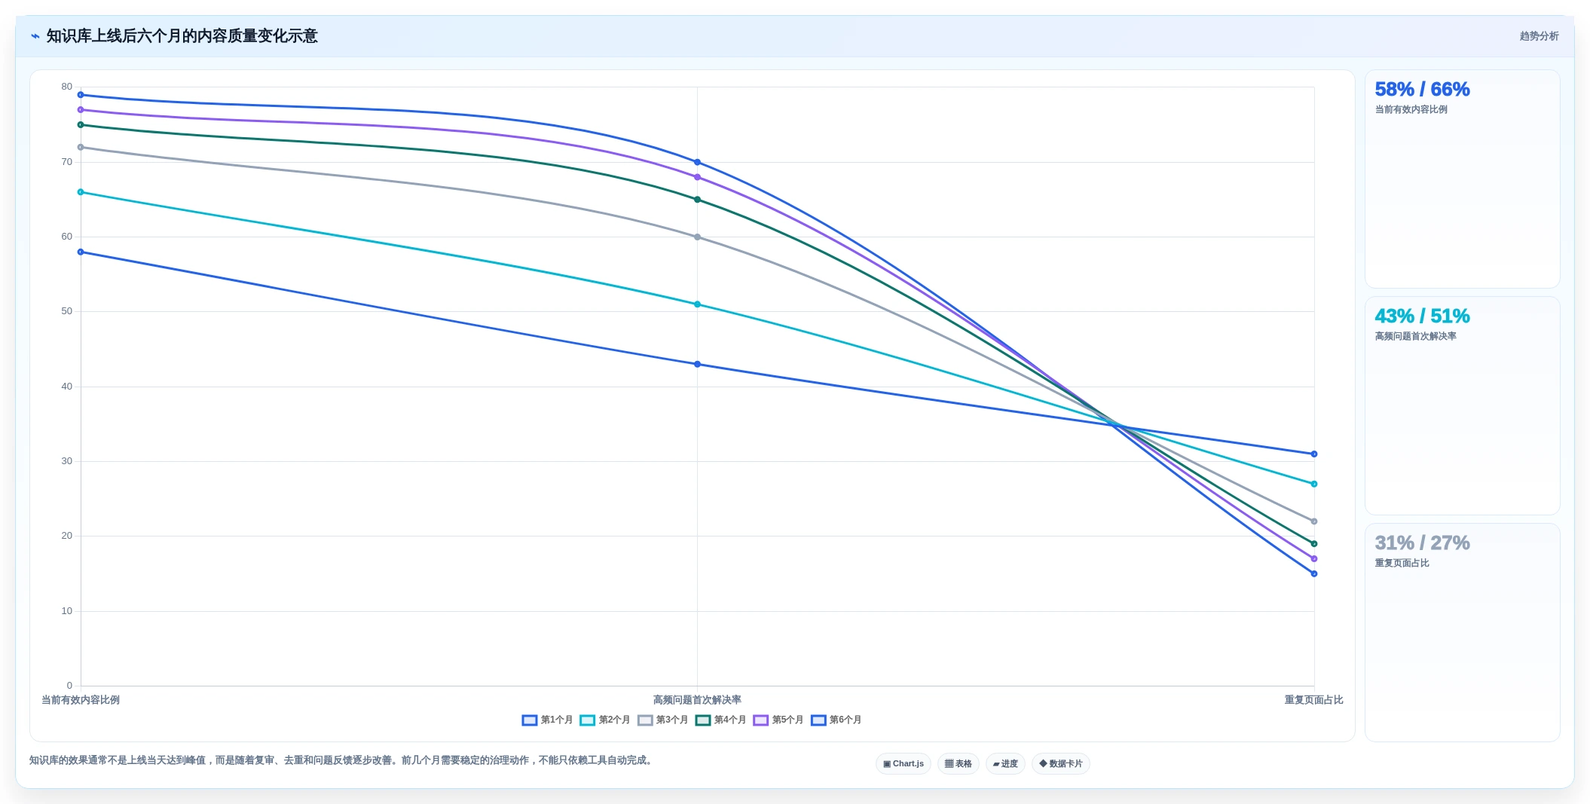1590x804 pixels.
Task: Click the title 知识库上线后六个月的内容质量变化示意
Action: pyautogui.click(x=182, y=36)
